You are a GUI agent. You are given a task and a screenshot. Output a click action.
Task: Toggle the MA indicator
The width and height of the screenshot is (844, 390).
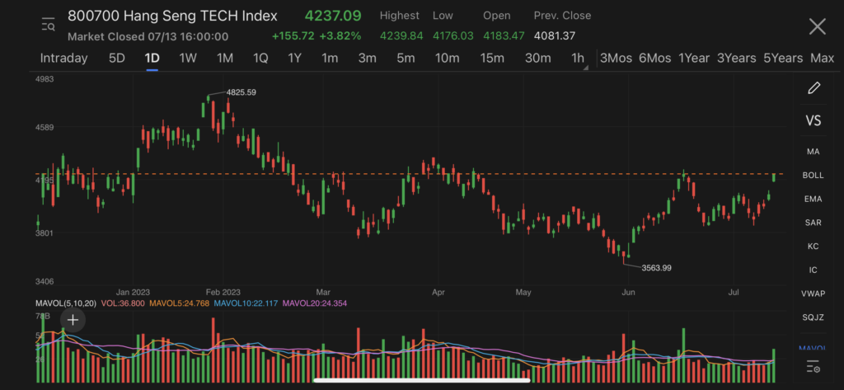click(x=813, y=152)
